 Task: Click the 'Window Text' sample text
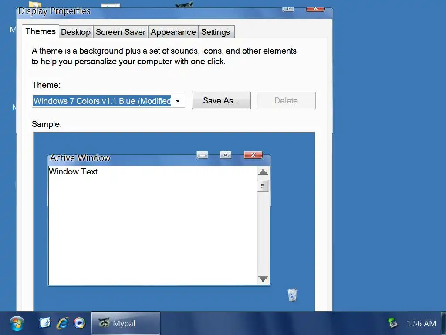(x=73, y=171)
